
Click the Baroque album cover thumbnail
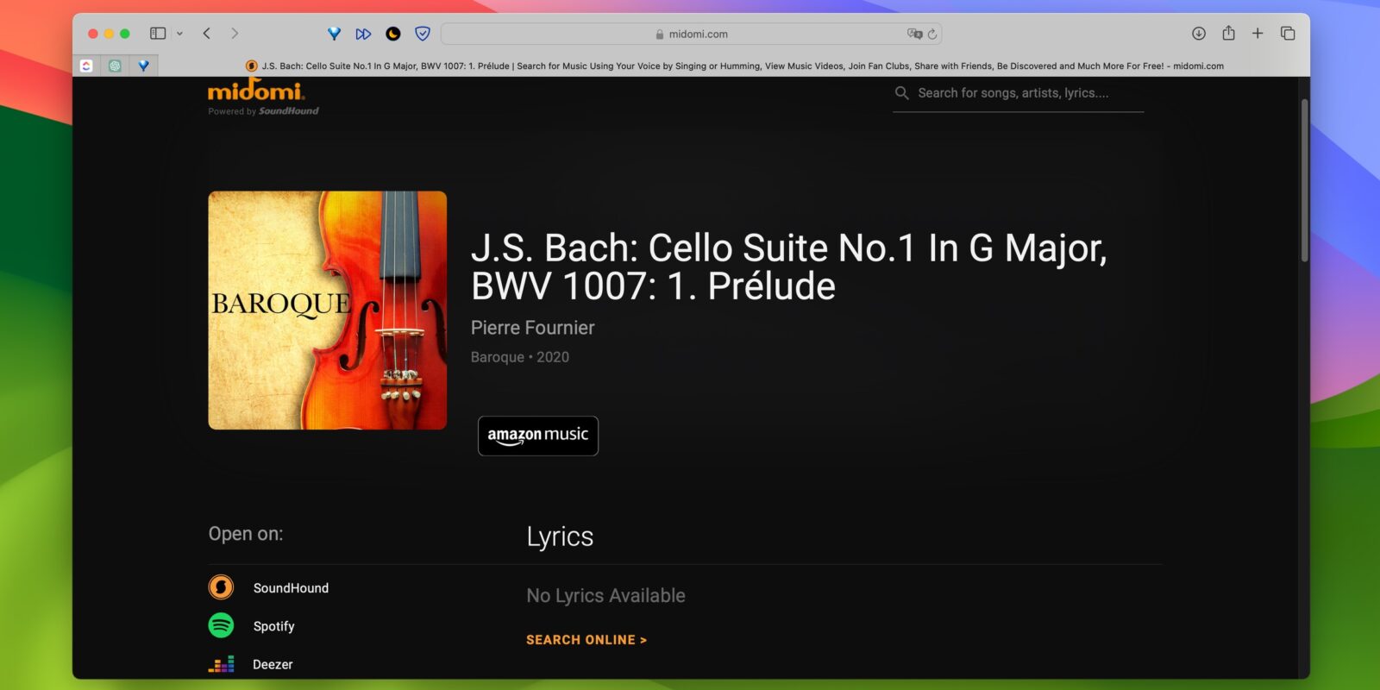pos(328,310)
